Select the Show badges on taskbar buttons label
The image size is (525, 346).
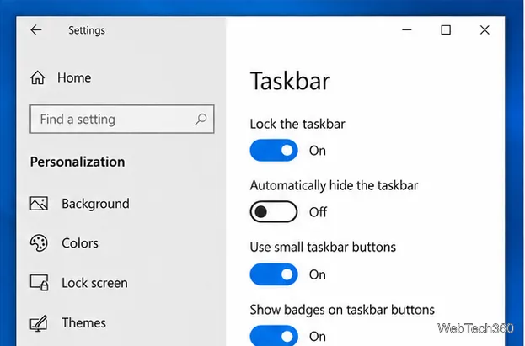coord(342,310)
